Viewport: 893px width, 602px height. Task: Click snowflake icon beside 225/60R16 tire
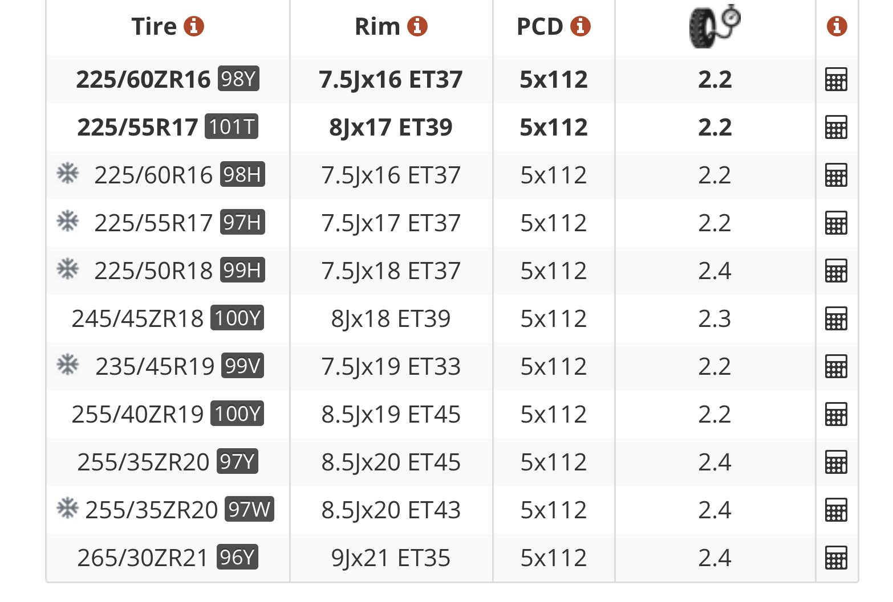(x=67, y=174)
